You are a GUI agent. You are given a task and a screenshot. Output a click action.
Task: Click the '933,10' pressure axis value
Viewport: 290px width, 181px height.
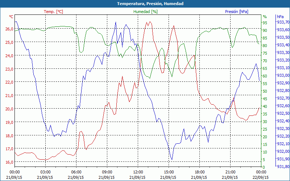click(283, 68)
